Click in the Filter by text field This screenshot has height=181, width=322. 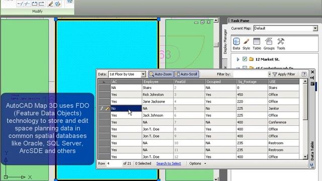(x=251, y=74)
